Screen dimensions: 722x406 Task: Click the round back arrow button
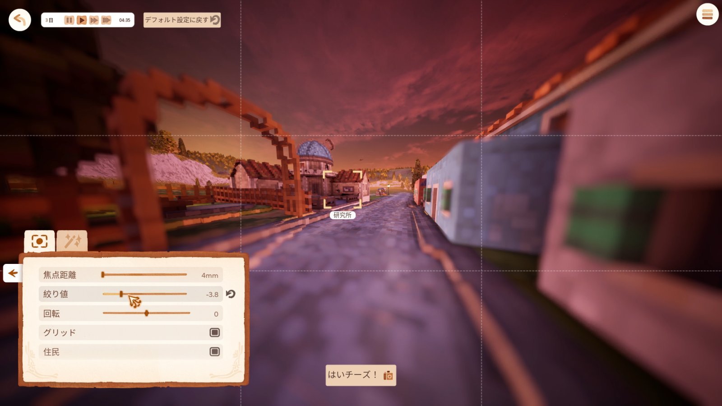(20, 20)
